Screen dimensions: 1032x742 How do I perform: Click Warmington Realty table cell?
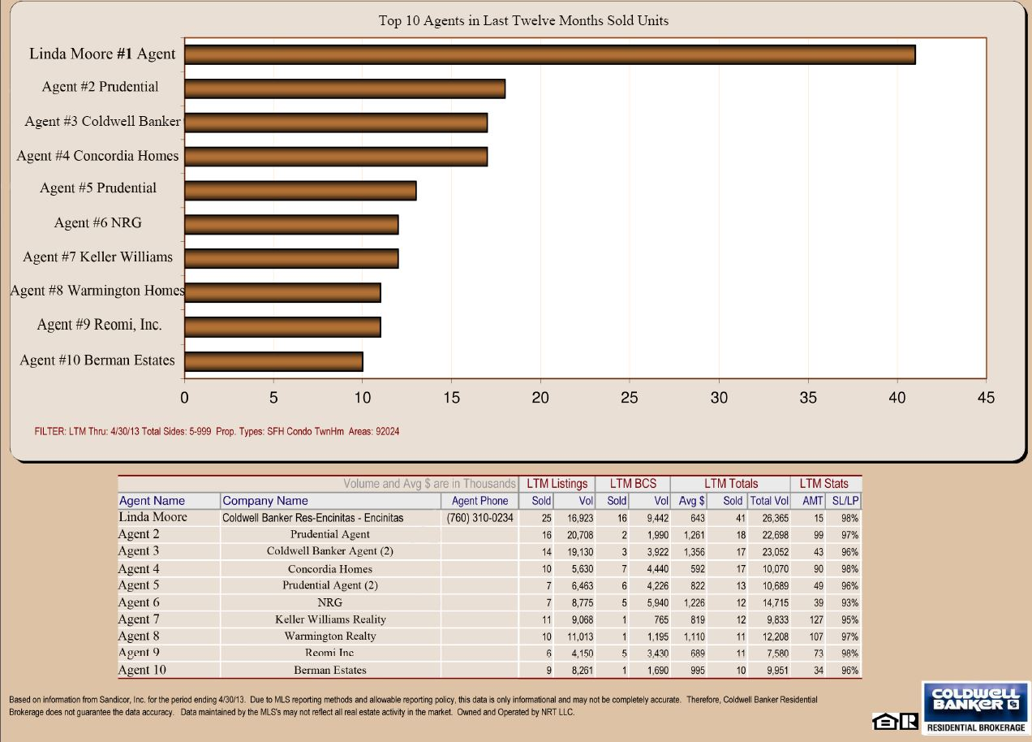pyautogui.click(x=330, y=636)
